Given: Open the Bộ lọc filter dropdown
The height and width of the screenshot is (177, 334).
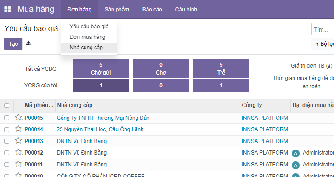Looking at the screenshot, I should pyautogui.click(x=324, y=44).
